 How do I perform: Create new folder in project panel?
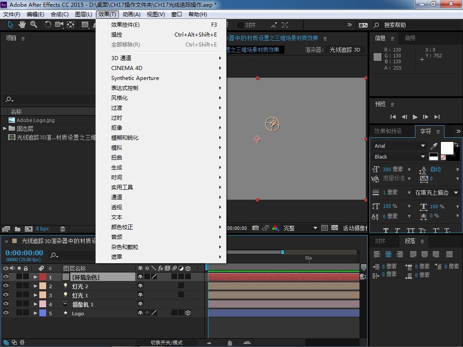pos(18,229)
